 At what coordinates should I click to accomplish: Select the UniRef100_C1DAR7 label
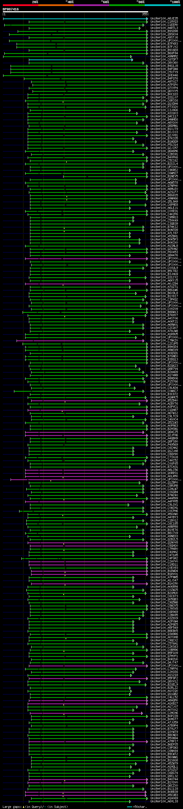point(164,410)
